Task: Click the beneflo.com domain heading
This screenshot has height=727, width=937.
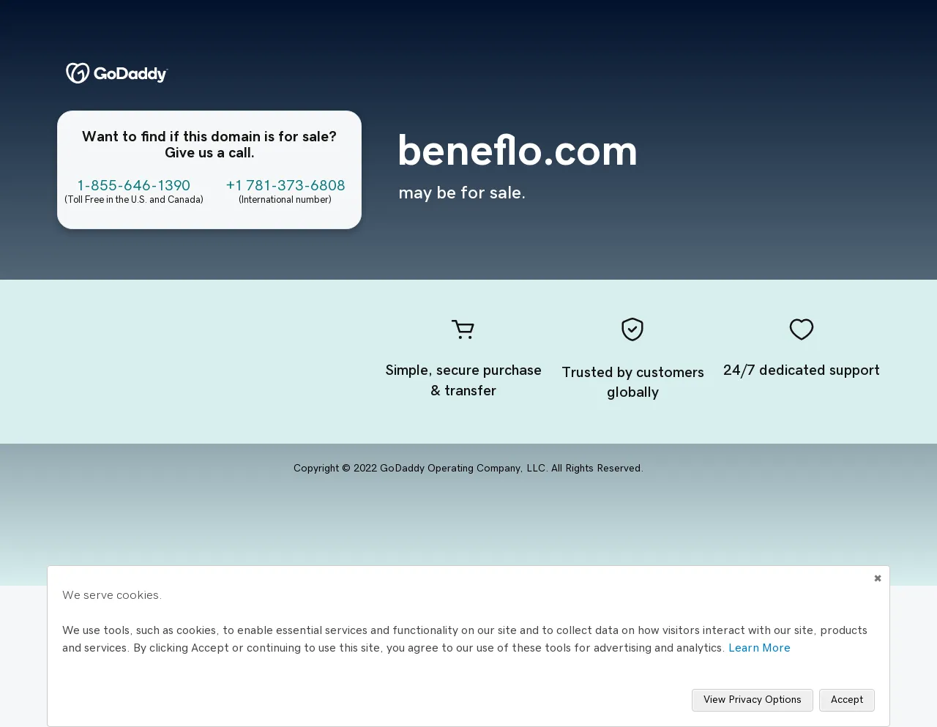Action: [x=518, y=151]
